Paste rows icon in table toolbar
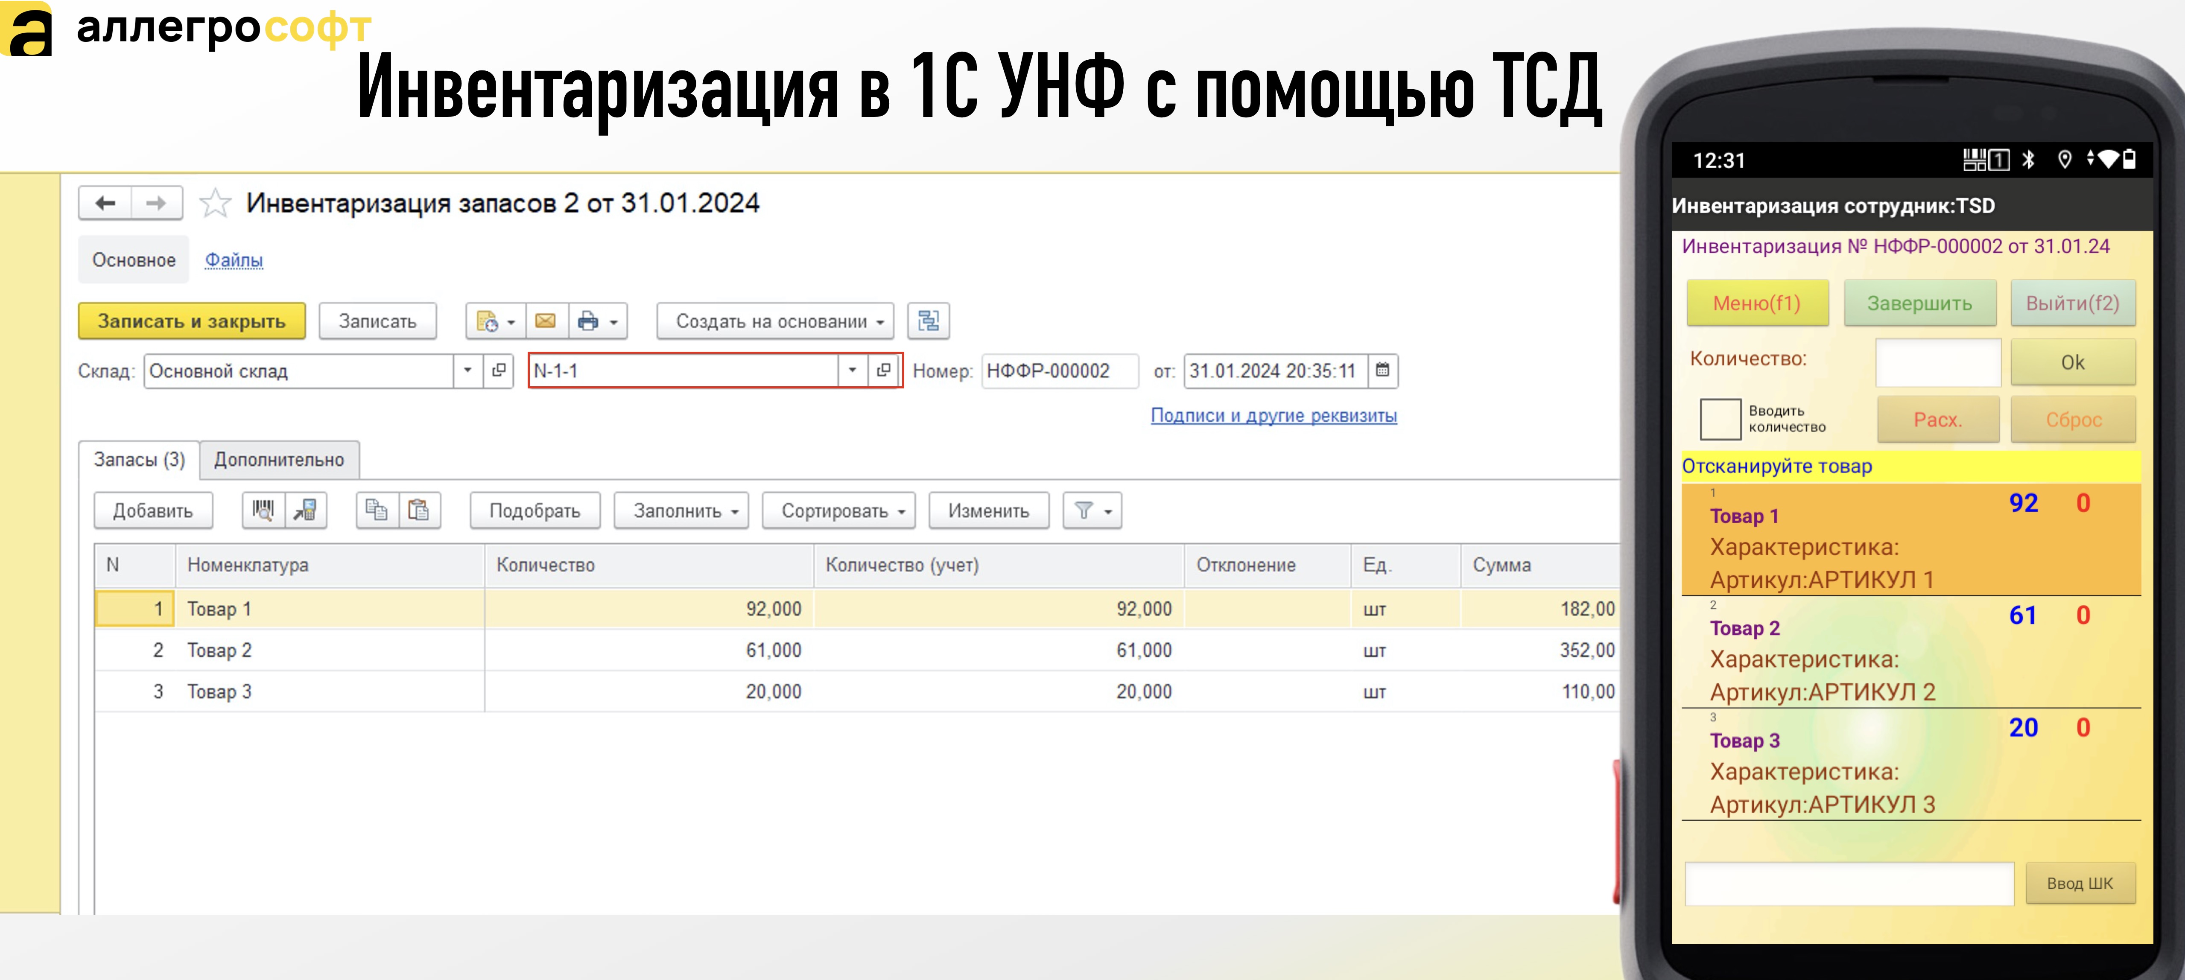 tap(419, 510)
